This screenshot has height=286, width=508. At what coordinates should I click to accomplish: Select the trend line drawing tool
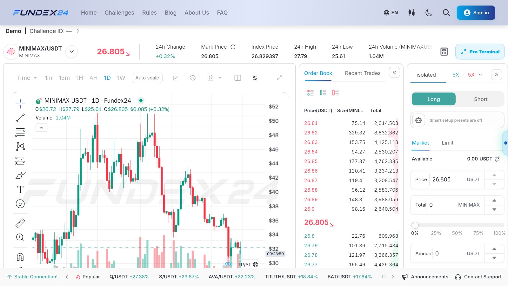[20, 118]
